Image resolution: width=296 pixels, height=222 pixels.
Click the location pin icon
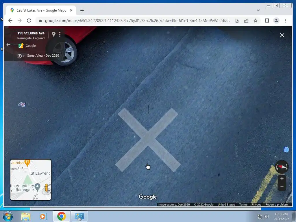pos(53,34)
